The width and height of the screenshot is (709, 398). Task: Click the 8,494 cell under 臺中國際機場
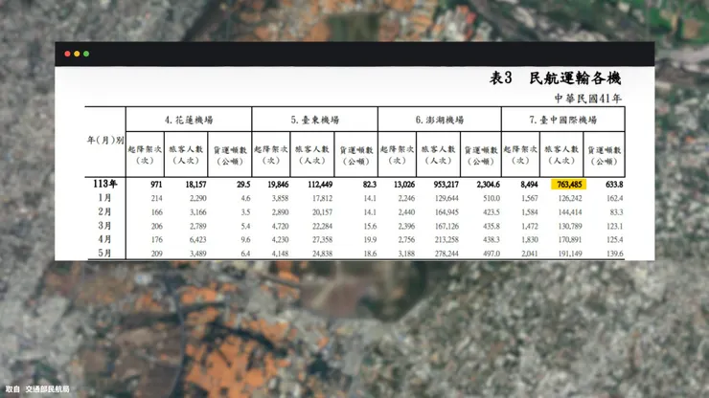click(529, 185)
